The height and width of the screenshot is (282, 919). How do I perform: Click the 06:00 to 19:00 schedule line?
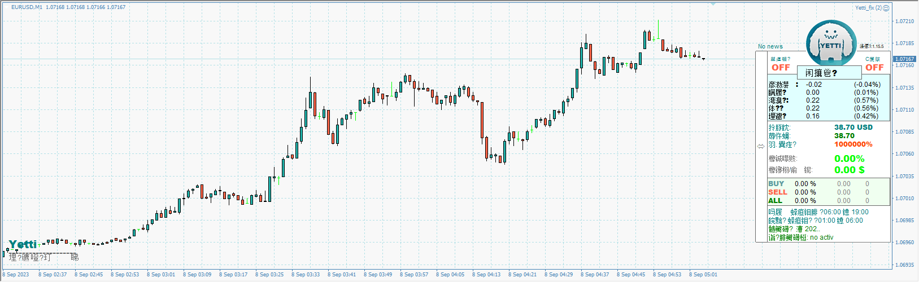pyautogui.click(x=818, y=212)
